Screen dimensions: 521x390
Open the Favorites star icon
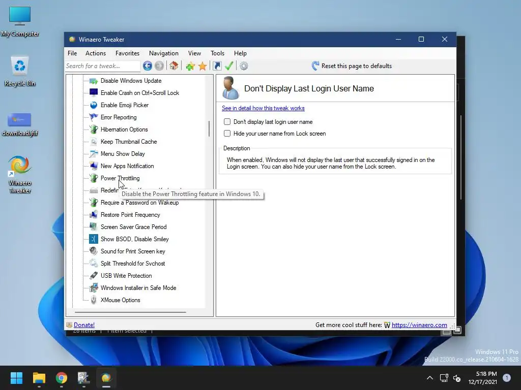coord(202,67)
